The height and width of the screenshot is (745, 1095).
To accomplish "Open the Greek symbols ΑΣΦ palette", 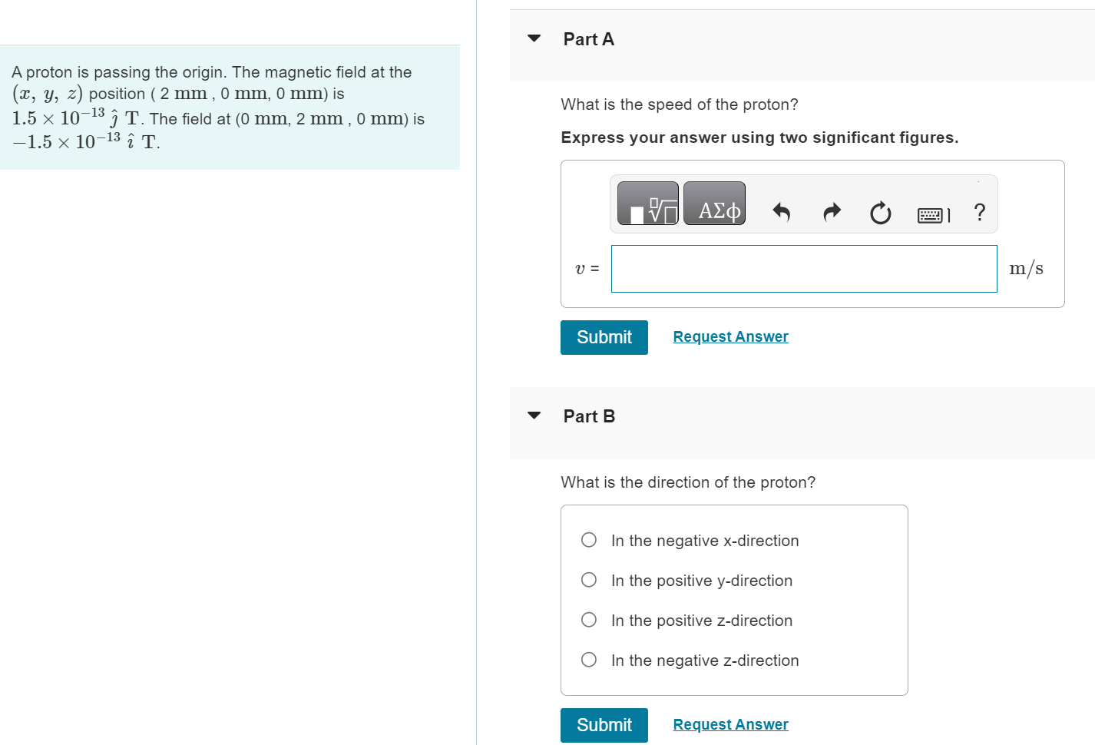I will [714, 204].
